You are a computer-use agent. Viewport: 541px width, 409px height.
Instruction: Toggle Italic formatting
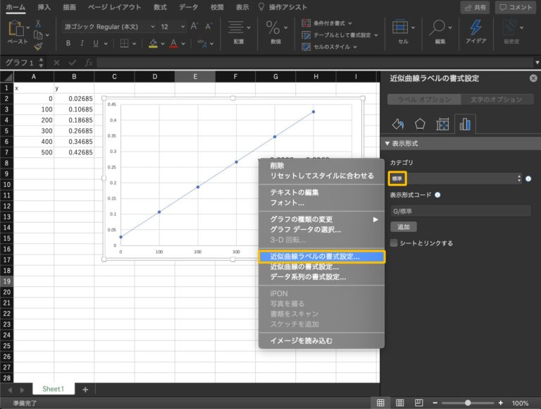pos(82,44)
